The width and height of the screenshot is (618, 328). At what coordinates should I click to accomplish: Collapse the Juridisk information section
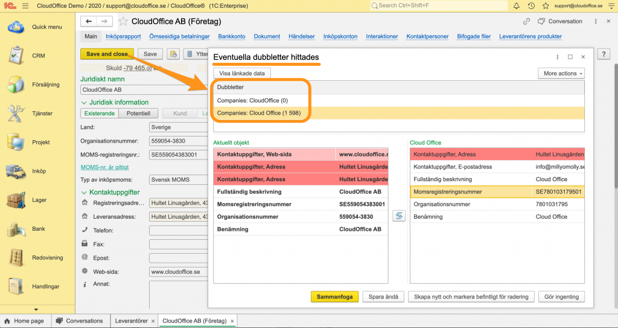coord(83,102)
